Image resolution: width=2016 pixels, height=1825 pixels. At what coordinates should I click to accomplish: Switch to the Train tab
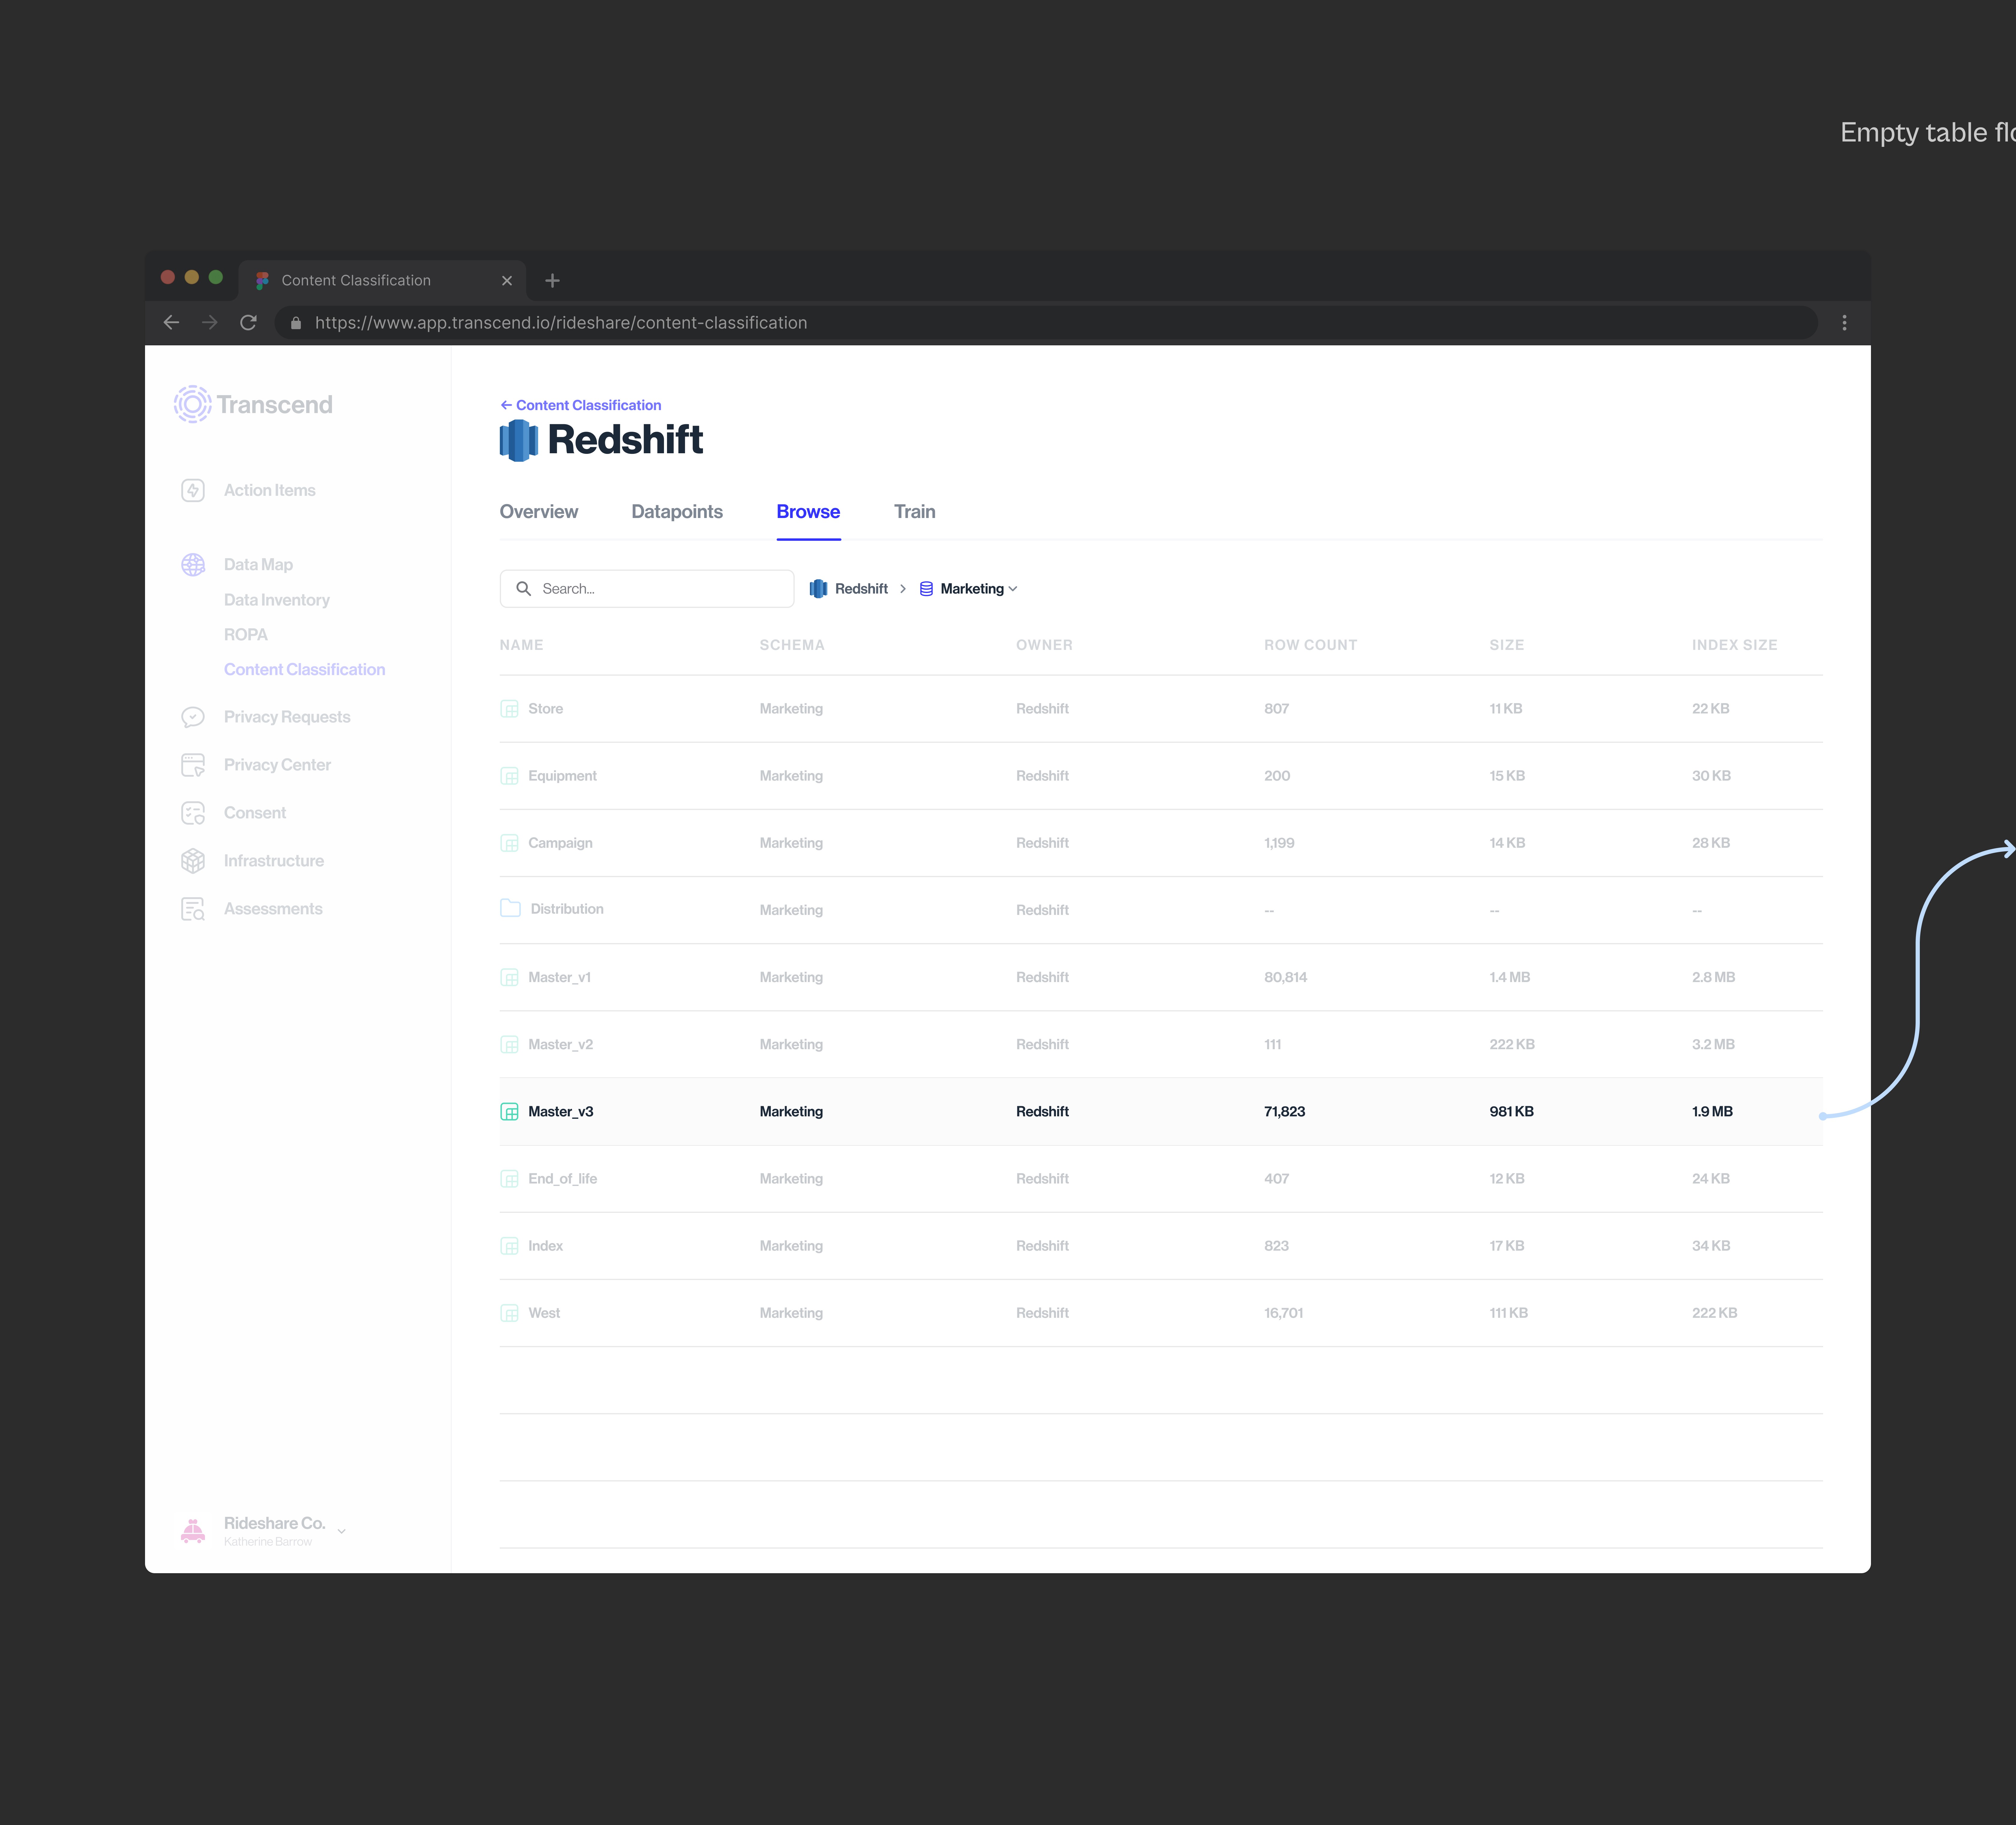pyautogui.click(x=914, y=511)
